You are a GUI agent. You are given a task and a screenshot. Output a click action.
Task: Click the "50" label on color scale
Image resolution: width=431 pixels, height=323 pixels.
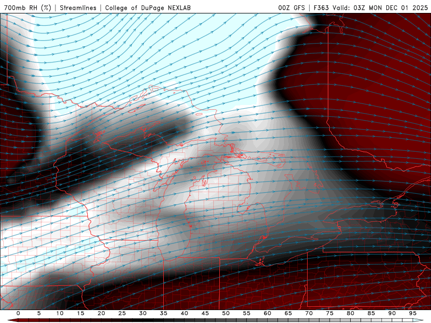click(226, 313)
